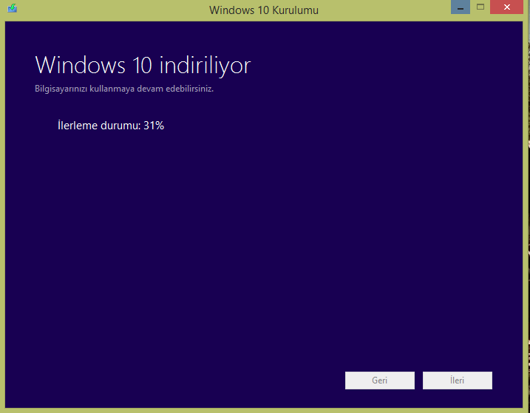Click 'Bilgisayarınızı kullanmaya devam edebilirsiniz.' text
The height and width of the screenshot is (413, 530).
(x=124, y=89)
